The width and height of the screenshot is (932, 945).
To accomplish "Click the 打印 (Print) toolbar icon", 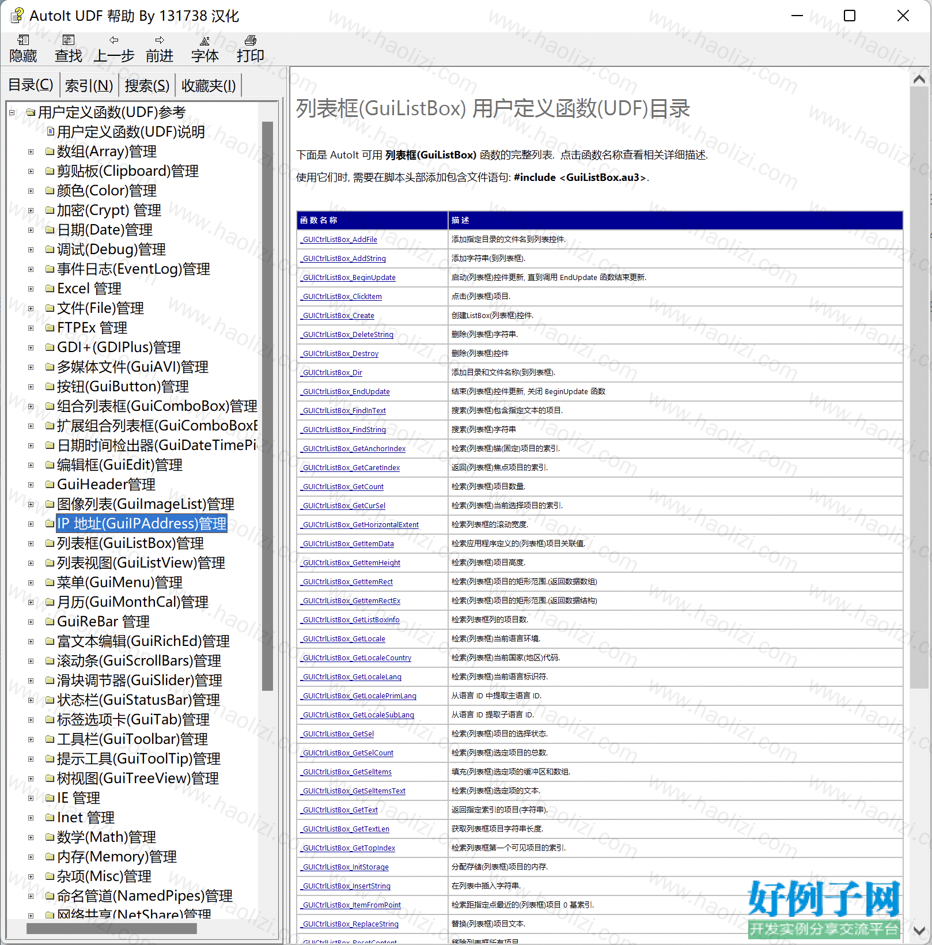I will [251, 40].
